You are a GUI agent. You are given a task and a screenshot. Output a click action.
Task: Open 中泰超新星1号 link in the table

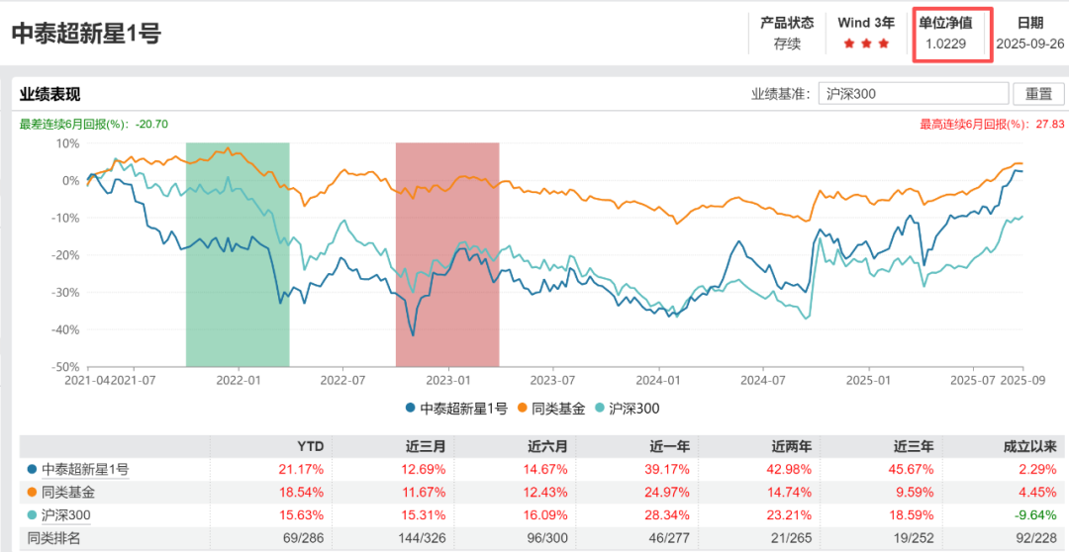85,469
